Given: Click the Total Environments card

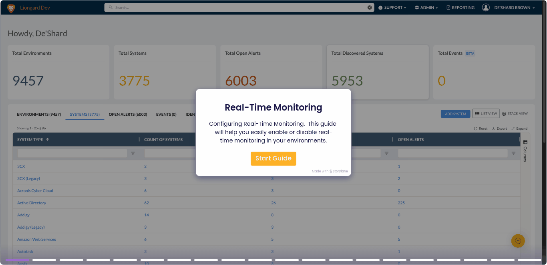Looking at the screenshot, I should pos(58,72).
